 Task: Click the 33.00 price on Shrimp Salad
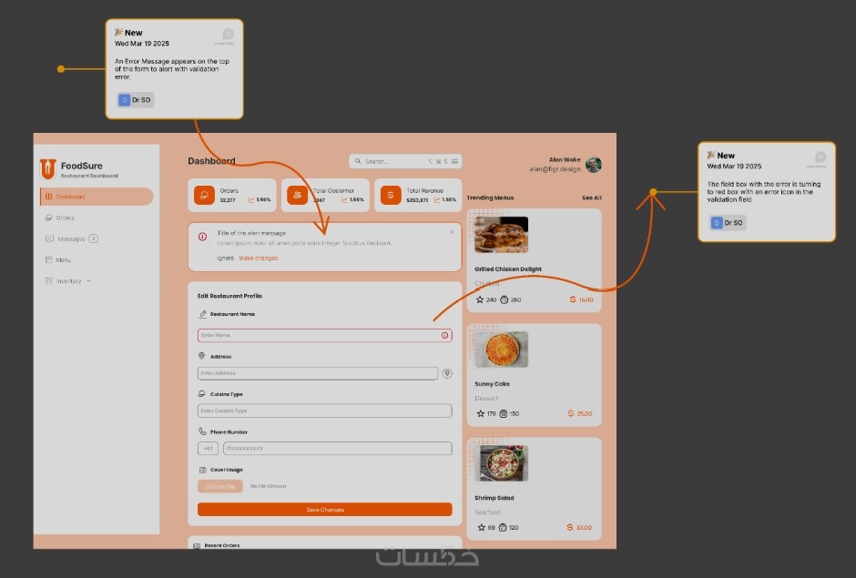click(579, 527)
